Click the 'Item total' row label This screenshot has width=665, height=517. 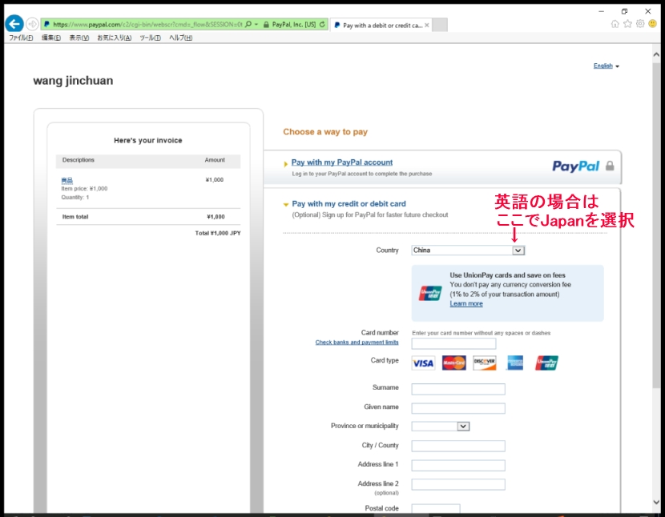click(75, 217)
